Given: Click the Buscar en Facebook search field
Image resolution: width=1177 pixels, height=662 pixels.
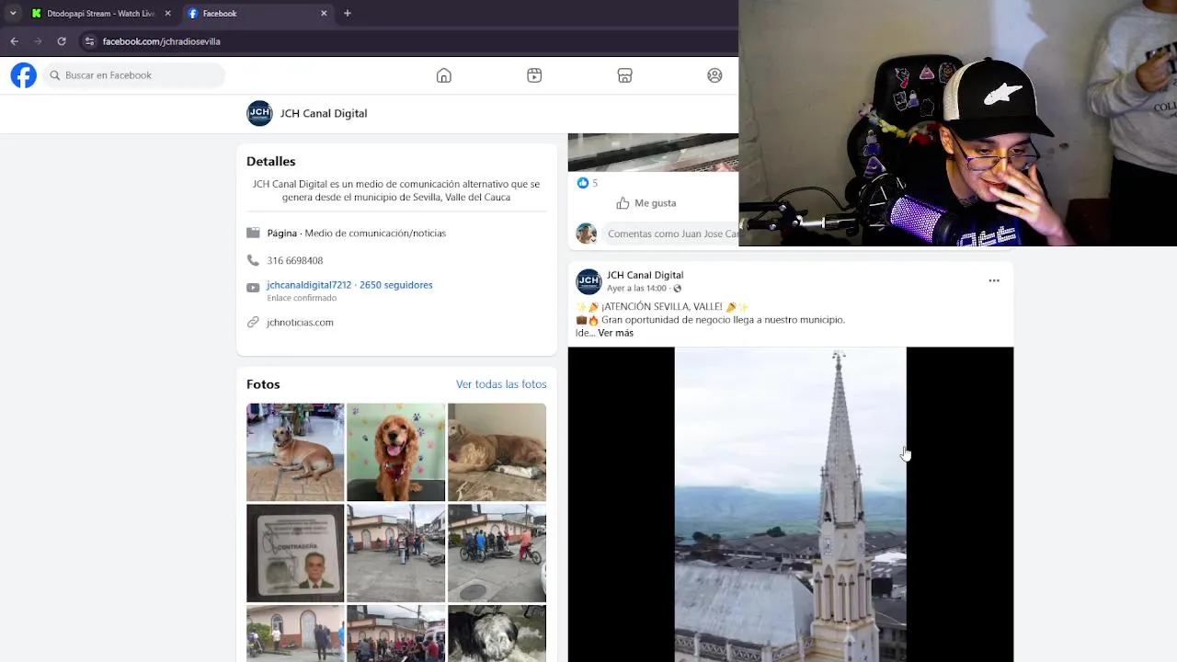Looking at the screenshot, I should (x=134, y=75).
